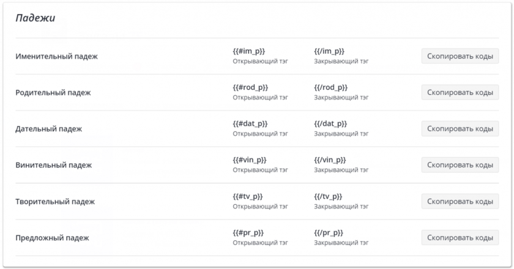Screen dimensions: 514x269
Task: Copy codes for Именительный падеж
Action: point(460,56)
